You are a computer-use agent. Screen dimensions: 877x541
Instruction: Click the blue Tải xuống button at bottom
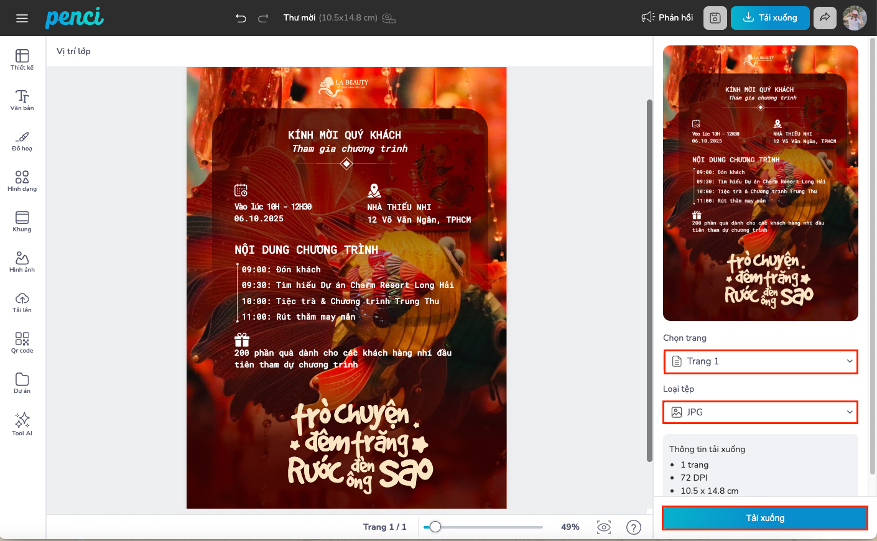764,518
